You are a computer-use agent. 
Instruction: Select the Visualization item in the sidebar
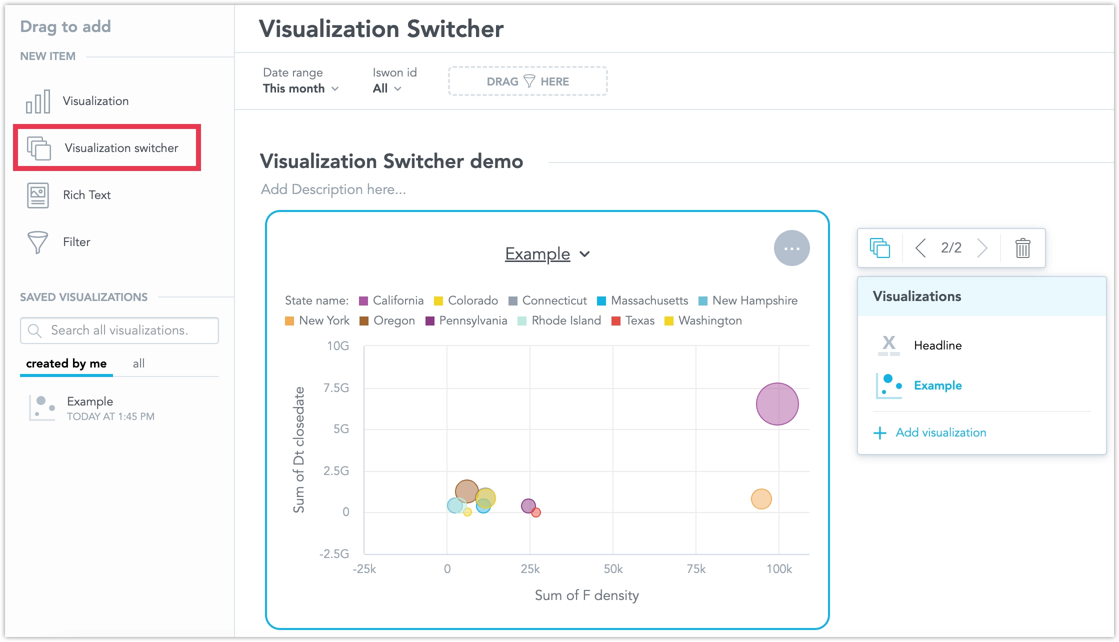(95, 100)
